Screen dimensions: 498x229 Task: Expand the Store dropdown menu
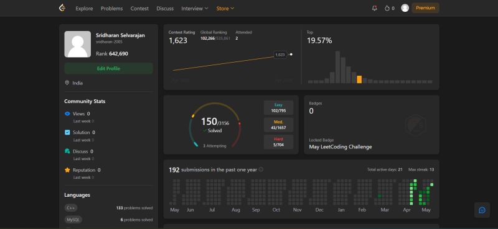tap(225, 9)
